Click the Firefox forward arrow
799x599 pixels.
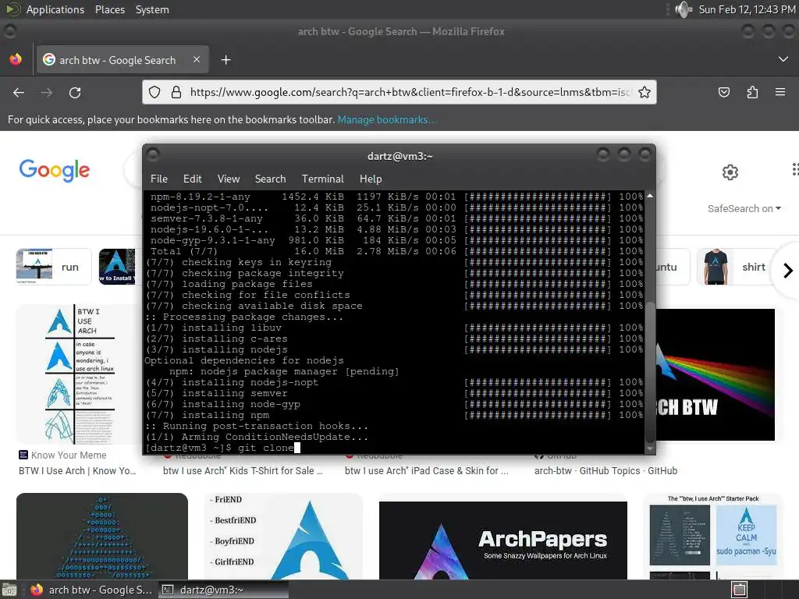[46, 92]
